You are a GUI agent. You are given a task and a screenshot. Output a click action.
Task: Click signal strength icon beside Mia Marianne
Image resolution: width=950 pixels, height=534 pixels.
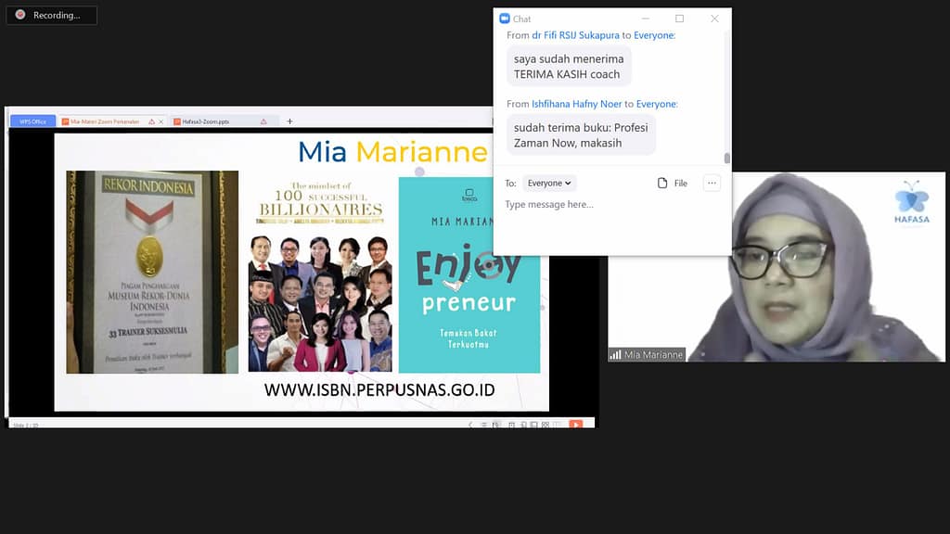(616, 355)
